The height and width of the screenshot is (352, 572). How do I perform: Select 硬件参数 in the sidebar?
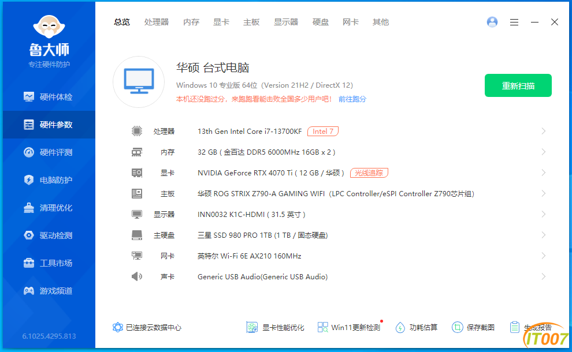coord(49,125)
